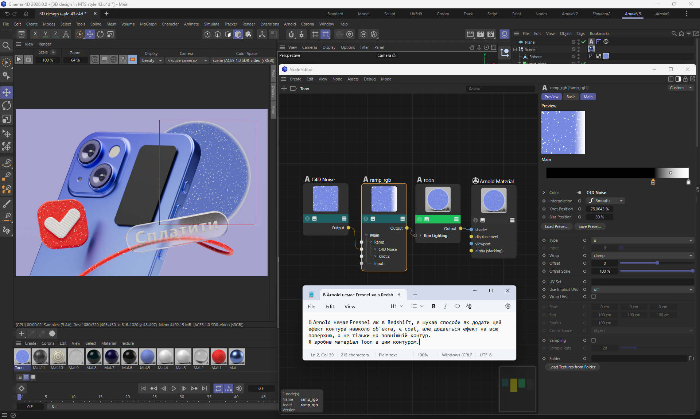This screenshot has width=700, height=419.
Task: Select the Move tool in left toolbar
Action: (7, 92)
